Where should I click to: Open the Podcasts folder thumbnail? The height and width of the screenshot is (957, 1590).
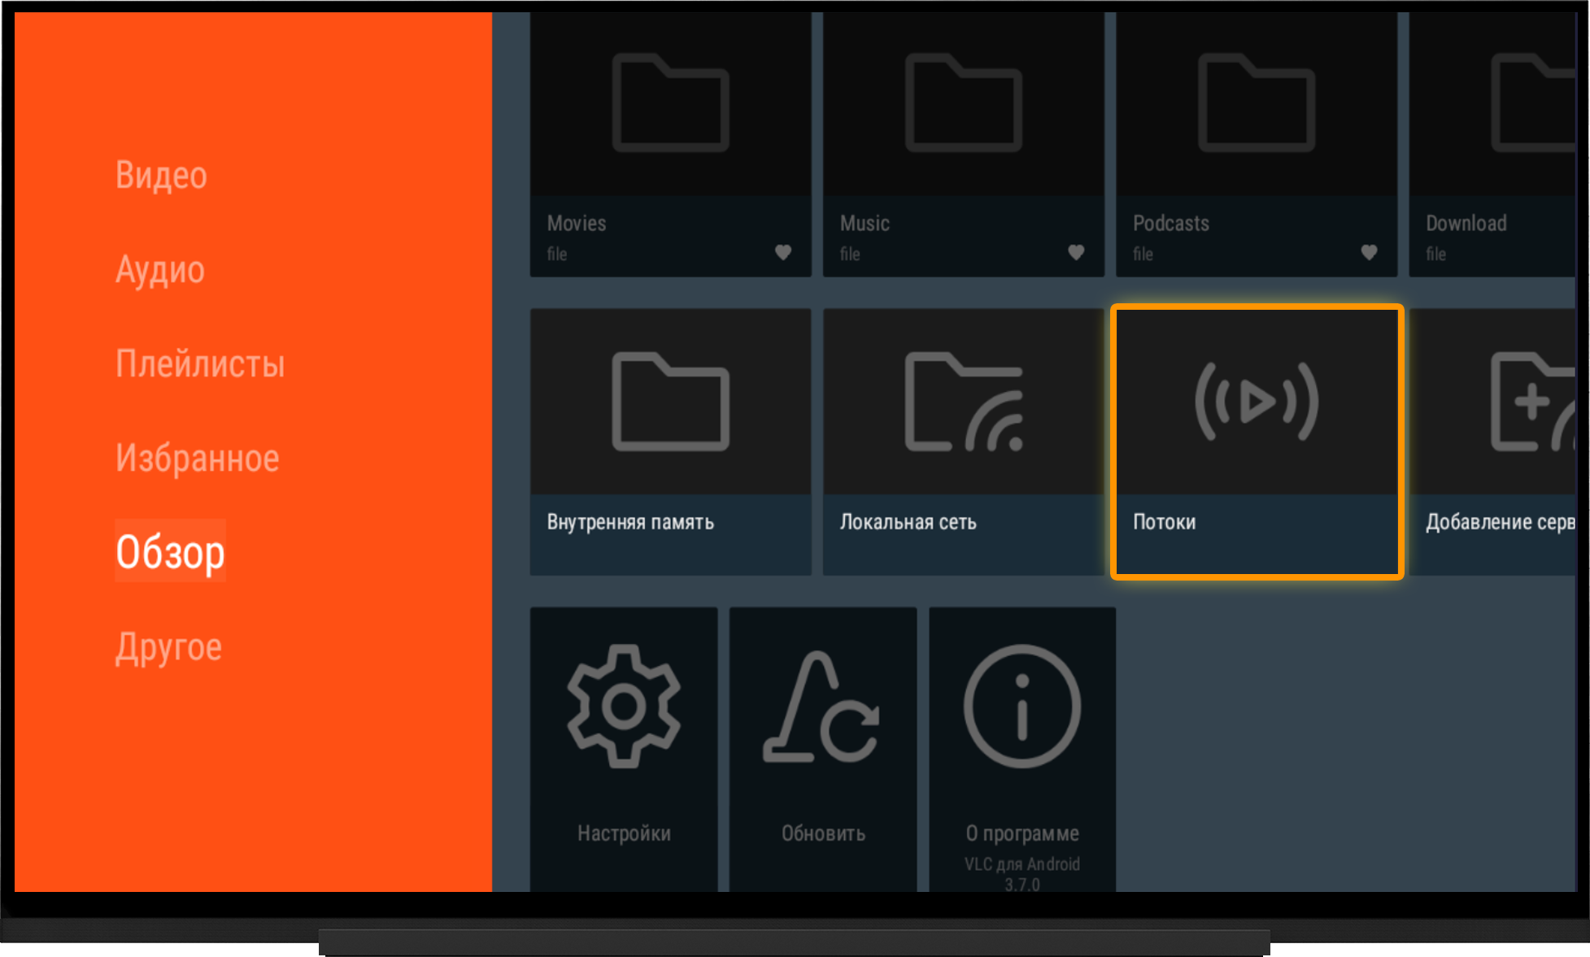(x=1257, y=103)
